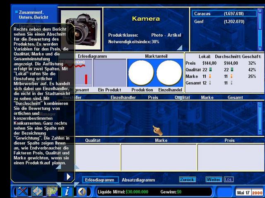This screenshot has width=265, height=198.
Task: Open the world map icon
Action: click(52, 191)
